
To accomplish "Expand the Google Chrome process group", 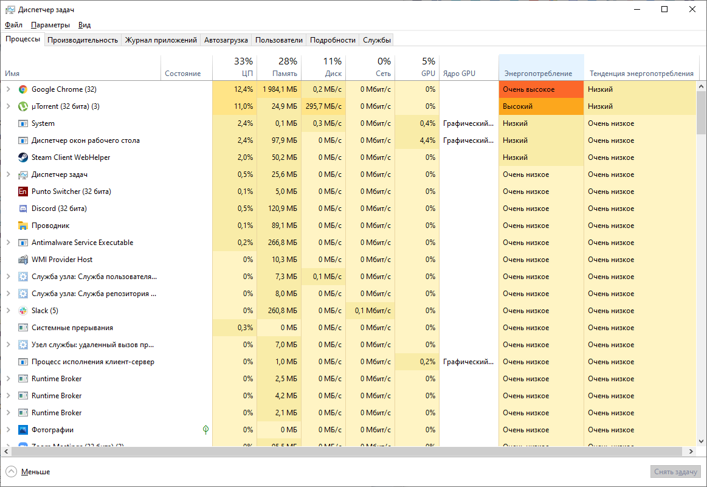I will coord(8,89).
